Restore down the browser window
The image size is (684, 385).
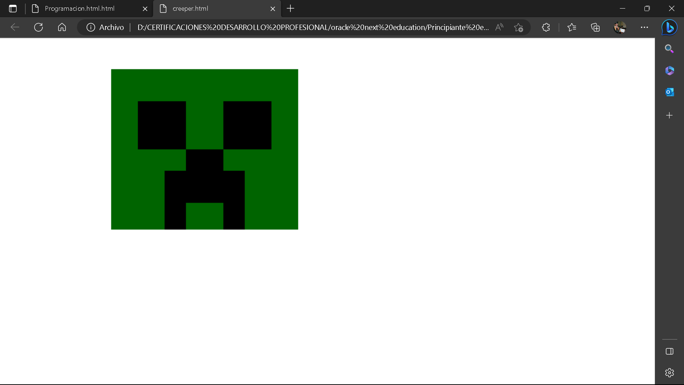tap(647, 9)
